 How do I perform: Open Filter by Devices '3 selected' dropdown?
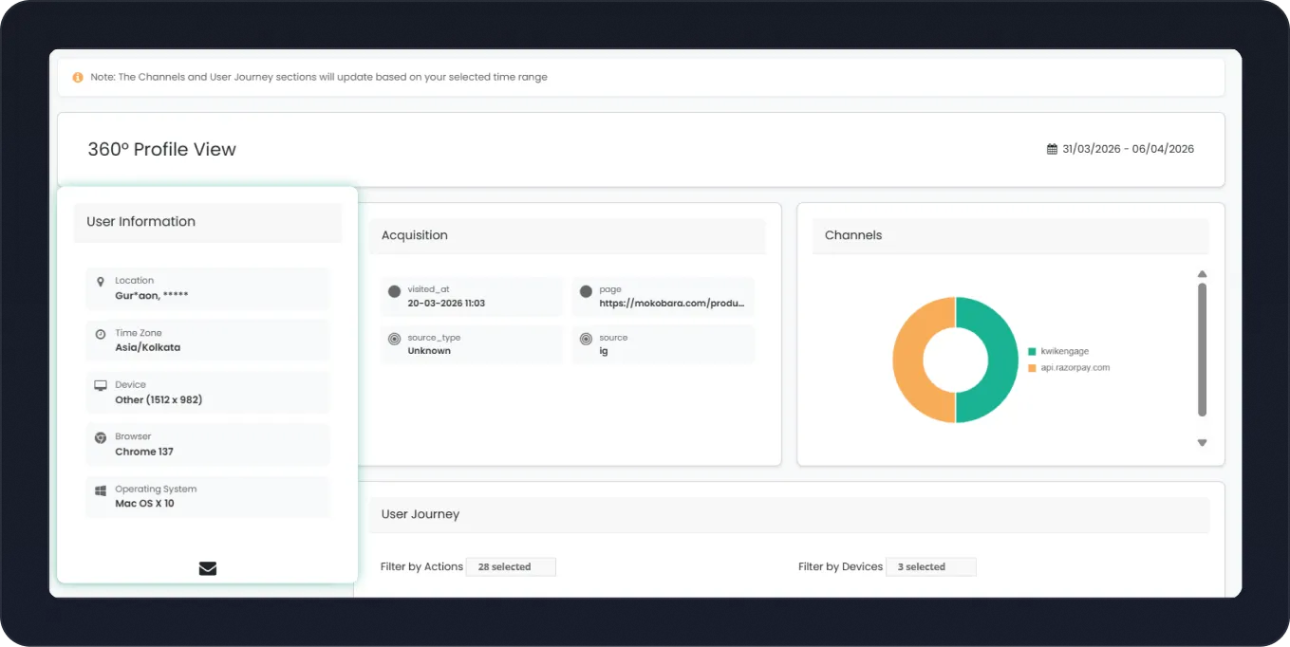[x=931, y=567]
